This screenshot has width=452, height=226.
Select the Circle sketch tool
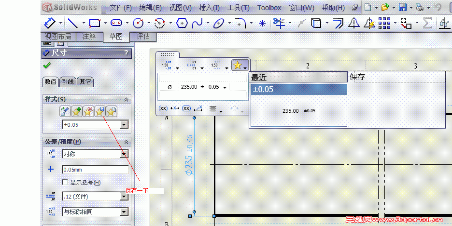138,23
